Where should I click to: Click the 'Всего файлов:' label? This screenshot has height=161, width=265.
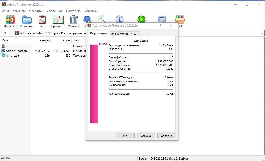[x=118, y=57]
